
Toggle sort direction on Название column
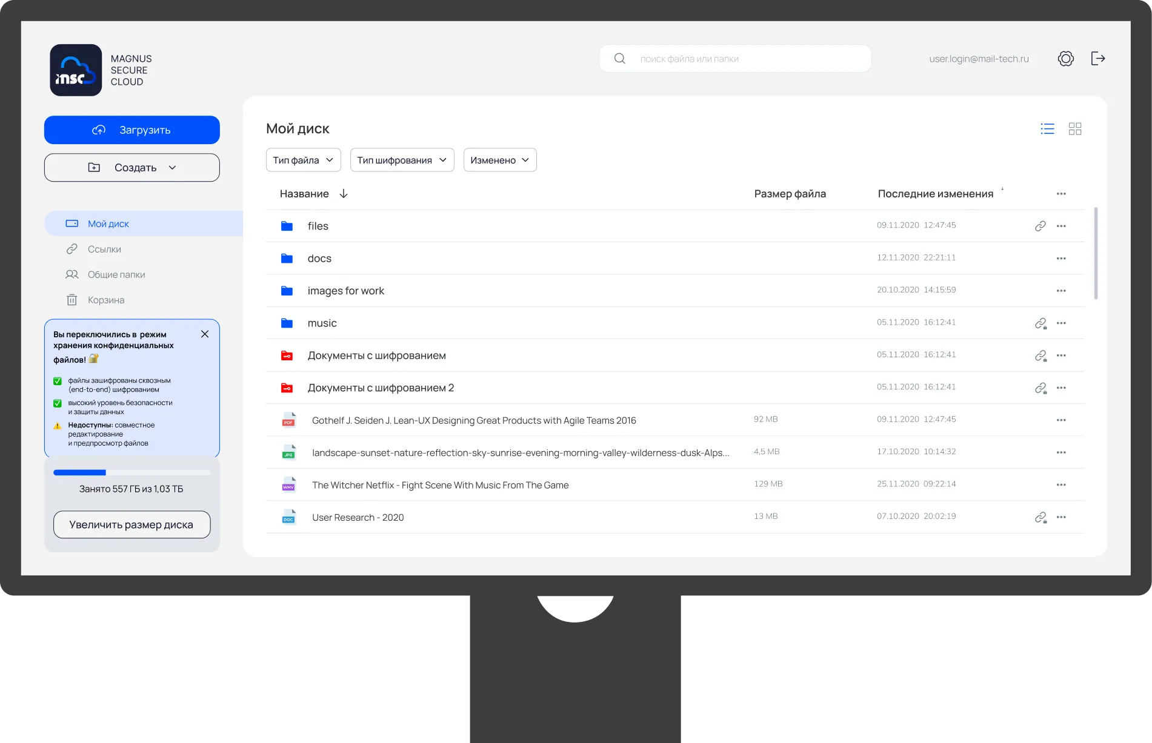tap(344, 193)
